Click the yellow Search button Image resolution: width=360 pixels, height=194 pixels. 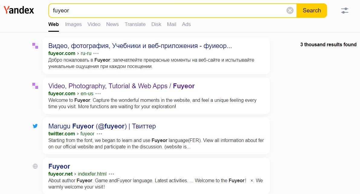pos(312,11)
